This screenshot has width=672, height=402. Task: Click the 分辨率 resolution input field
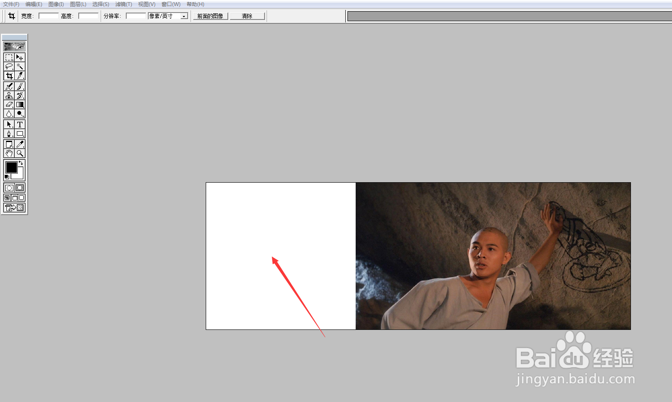pos(136,16)
